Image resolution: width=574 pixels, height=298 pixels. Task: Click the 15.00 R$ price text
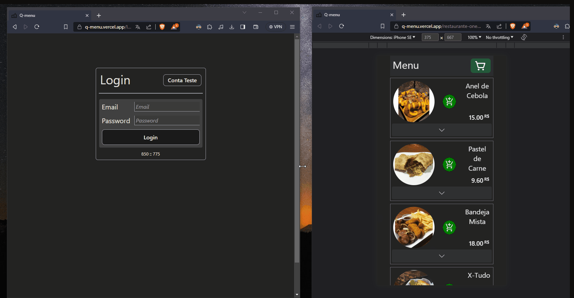click(x=479, y=117)
